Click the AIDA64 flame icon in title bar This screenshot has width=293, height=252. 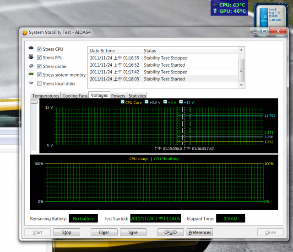pyautogui.click(x=25, y=32)
